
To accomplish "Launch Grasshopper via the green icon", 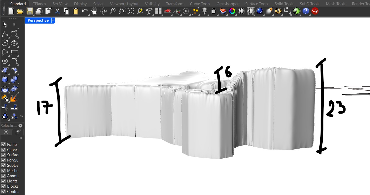I will (x=297, y=11).
